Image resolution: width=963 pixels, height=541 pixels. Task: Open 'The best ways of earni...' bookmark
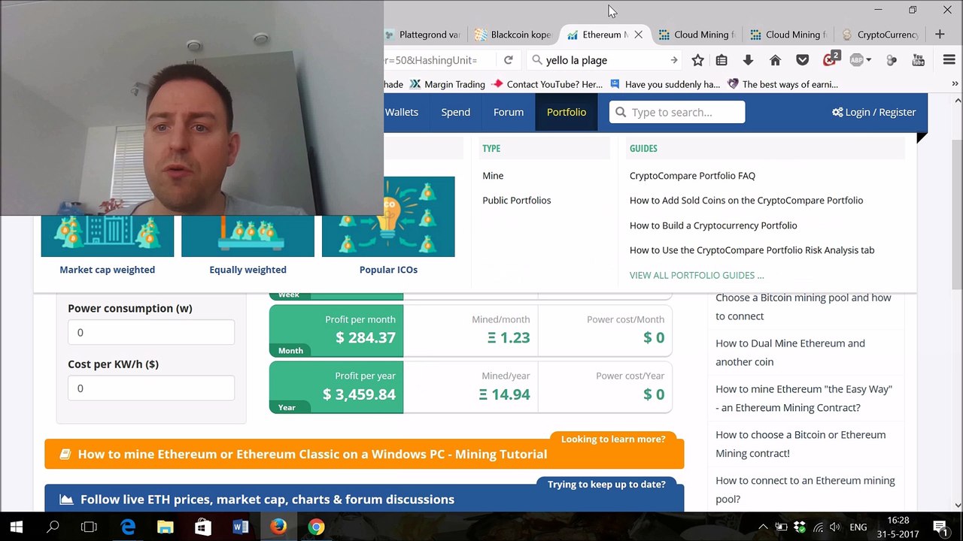point(783,84)
